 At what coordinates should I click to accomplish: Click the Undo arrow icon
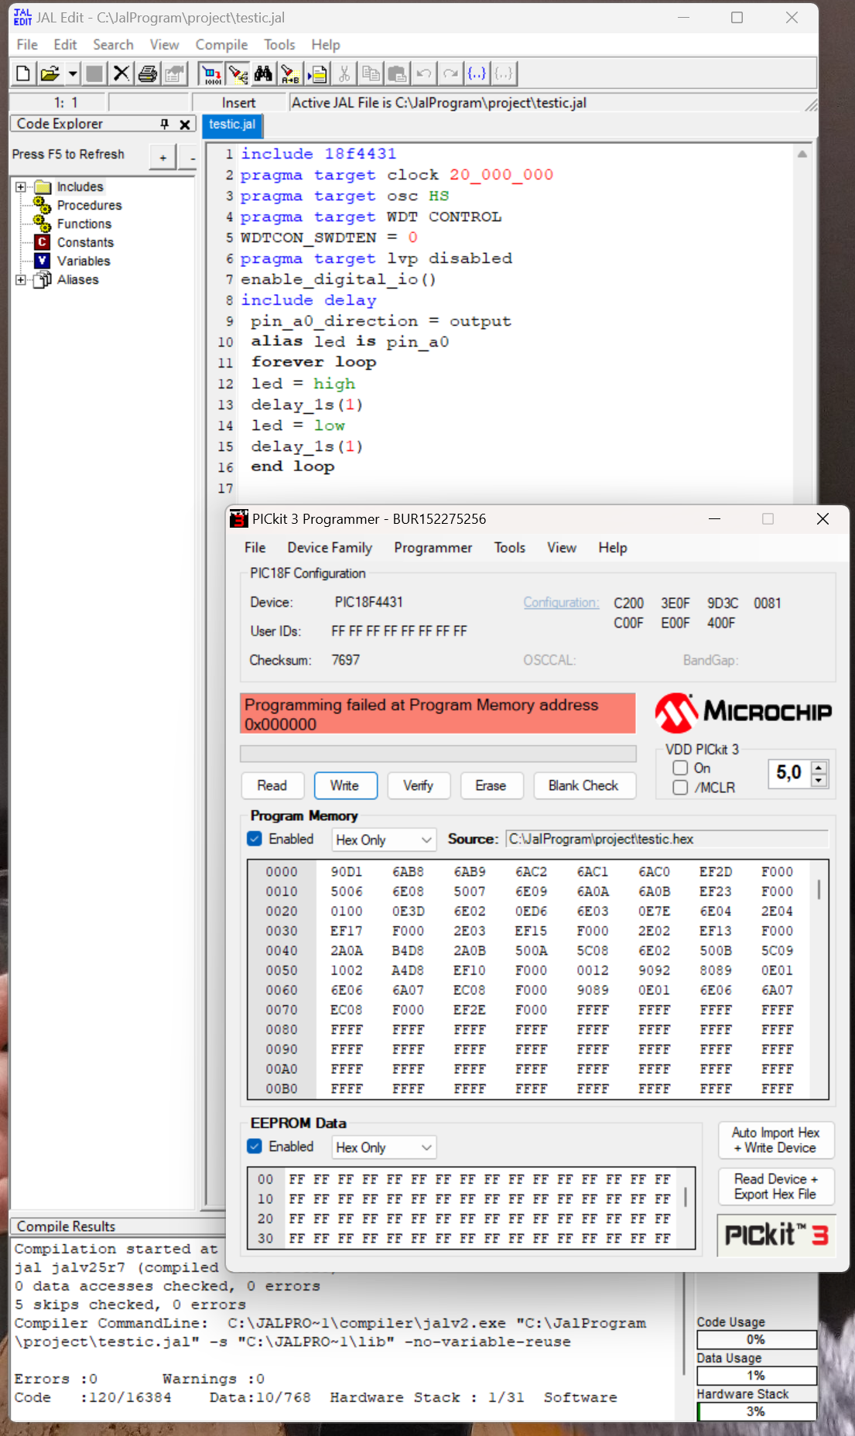coord(423,74)
